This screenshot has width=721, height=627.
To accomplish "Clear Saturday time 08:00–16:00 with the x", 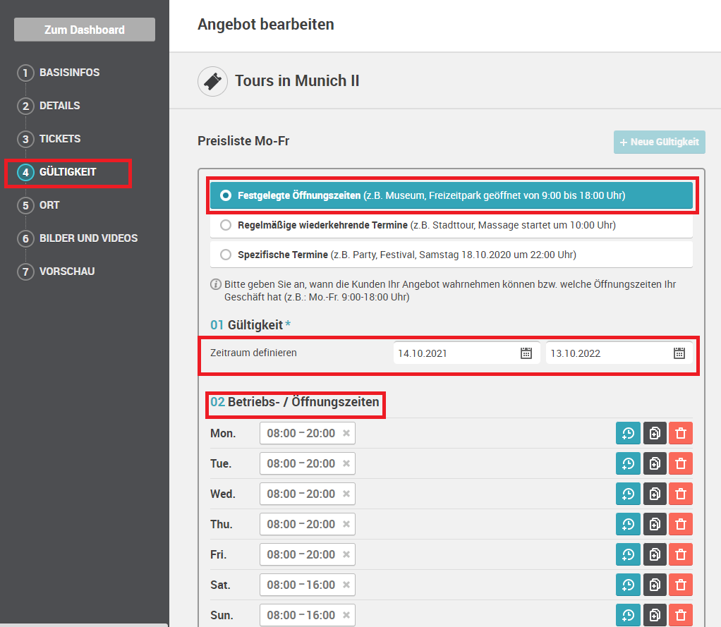I will [x=346, y=585].
